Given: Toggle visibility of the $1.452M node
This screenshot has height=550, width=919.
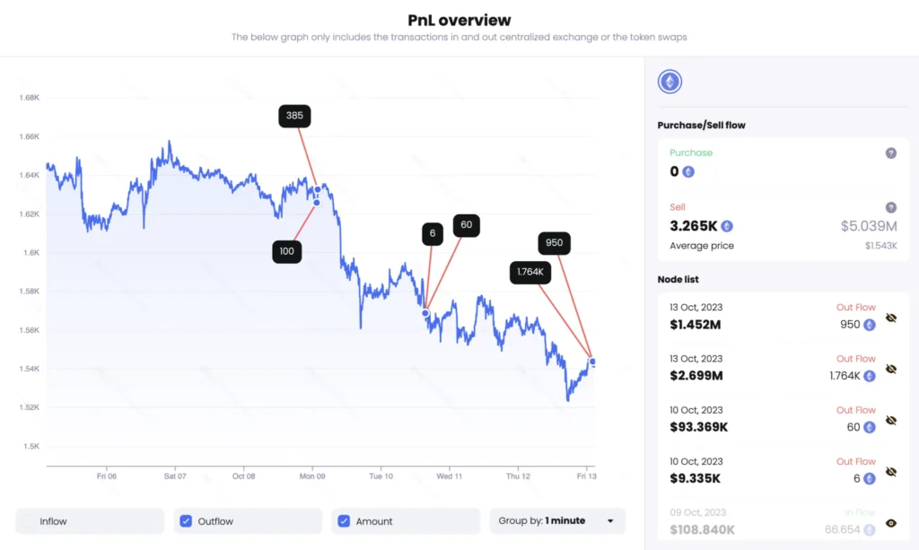Looking at the screenshot, I should (891, 318).
